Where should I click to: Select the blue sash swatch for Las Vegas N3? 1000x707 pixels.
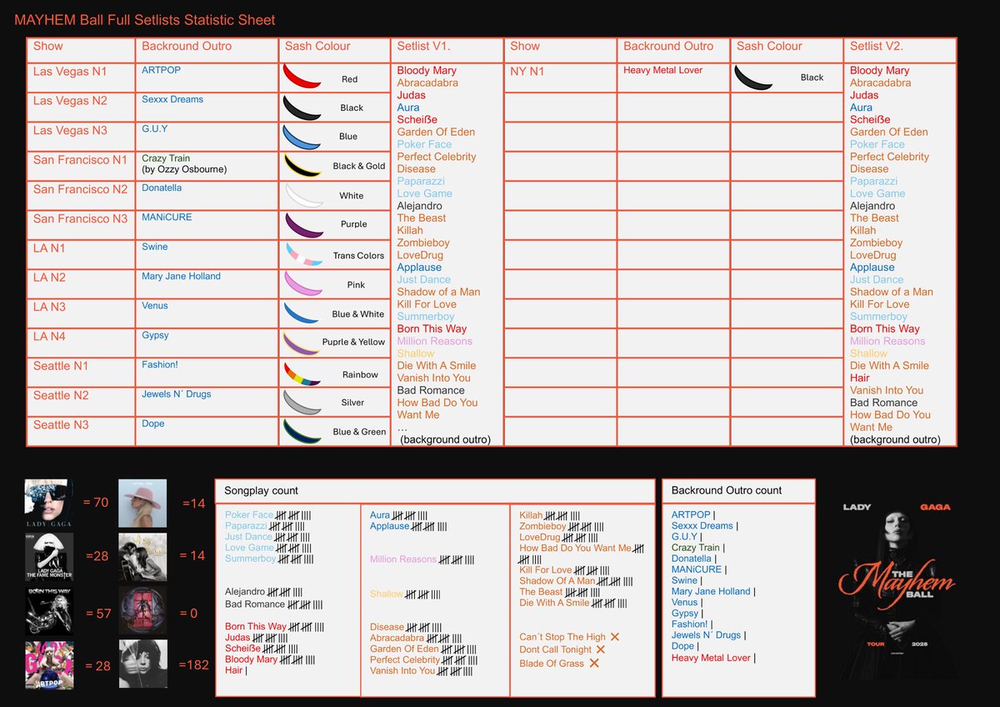pyautogui.click(x=302, y=137)
